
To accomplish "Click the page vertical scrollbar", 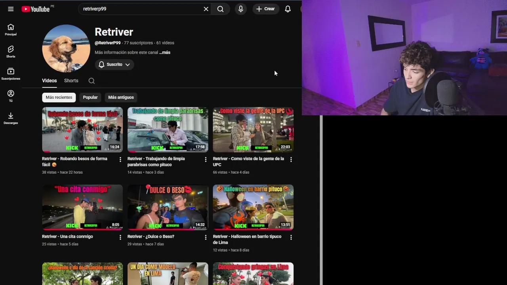I will pyautogui.click(x=321, y=200).
